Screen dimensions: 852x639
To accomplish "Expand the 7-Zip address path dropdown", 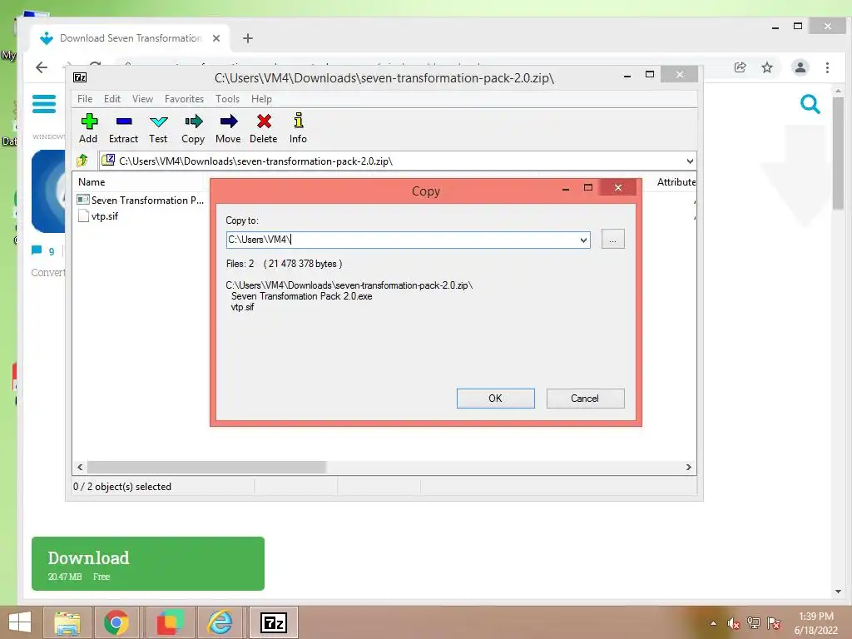I will (689, 161).
